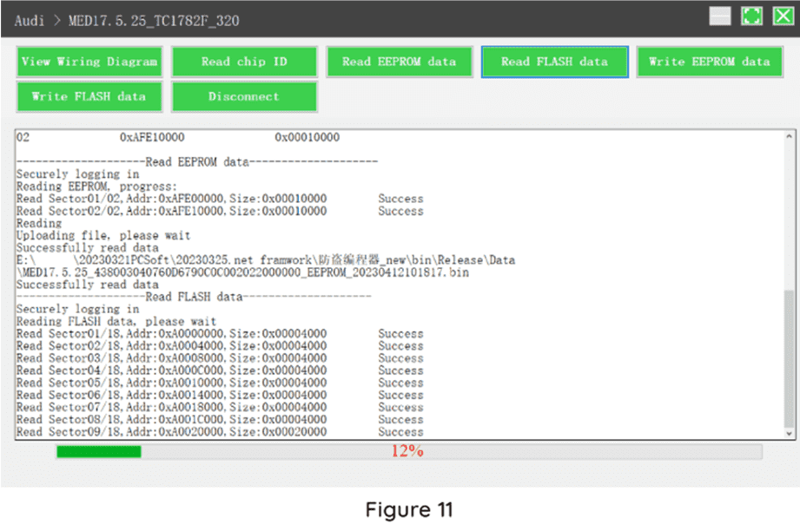Click log line Read Sector03/18 Addr 0xA0008000
800x524 pixels.
[220, 358]
